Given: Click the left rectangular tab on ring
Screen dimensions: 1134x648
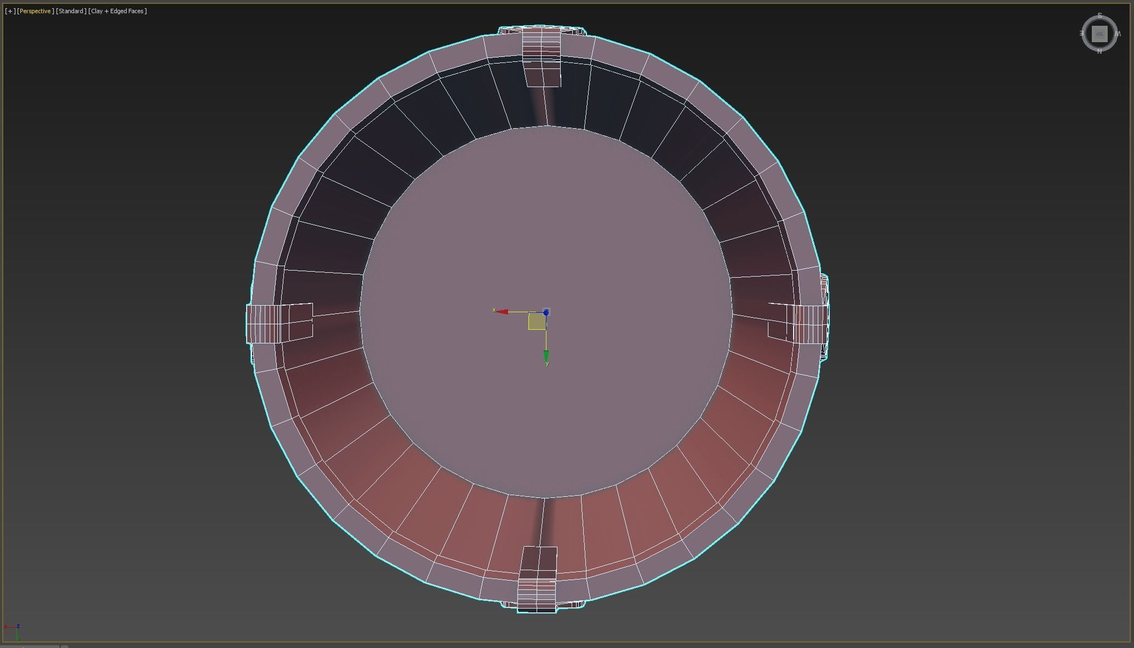Looking at the screenshot, I should tap(278, 323).
